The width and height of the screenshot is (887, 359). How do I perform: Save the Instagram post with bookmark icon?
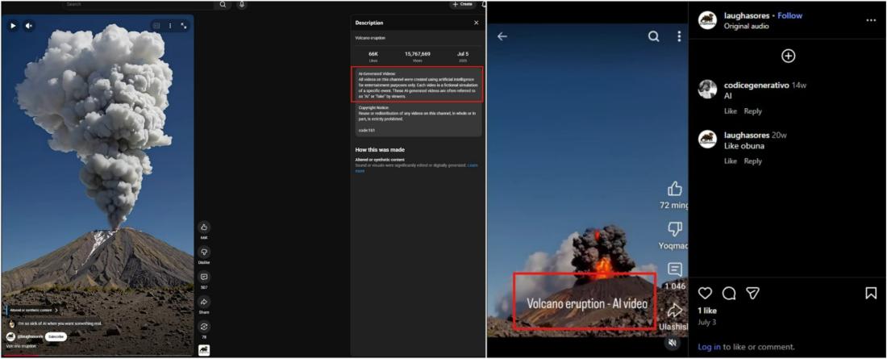tap(871, 293)
